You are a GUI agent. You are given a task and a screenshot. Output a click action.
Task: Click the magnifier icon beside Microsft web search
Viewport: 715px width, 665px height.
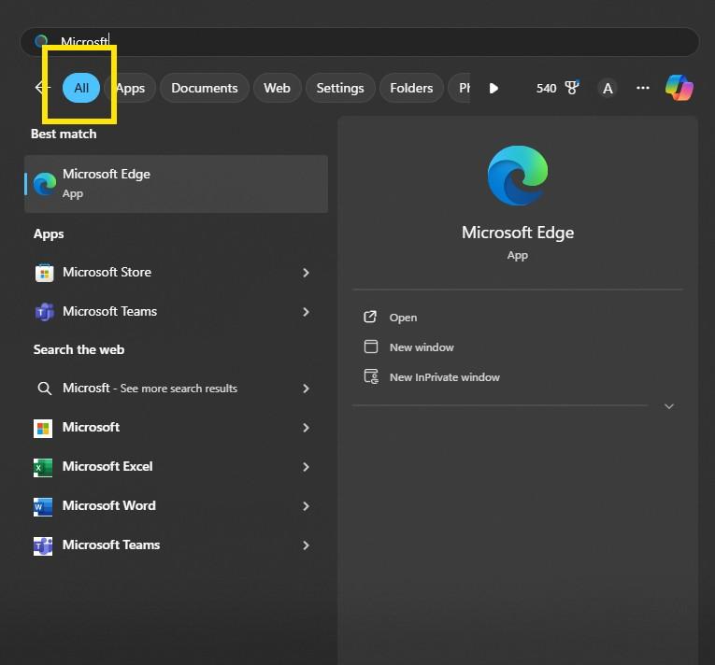click(x=44, y=389)
